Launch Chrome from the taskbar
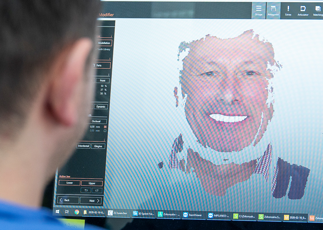 click(x=77, y=212)
